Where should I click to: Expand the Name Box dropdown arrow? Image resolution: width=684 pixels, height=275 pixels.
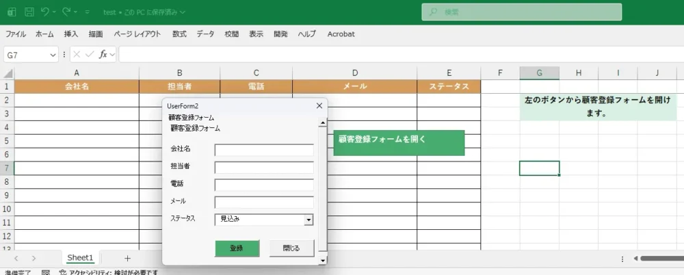53,55
